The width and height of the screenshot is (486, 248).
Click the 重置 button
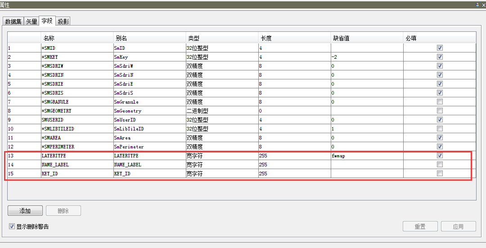point(420,226)
